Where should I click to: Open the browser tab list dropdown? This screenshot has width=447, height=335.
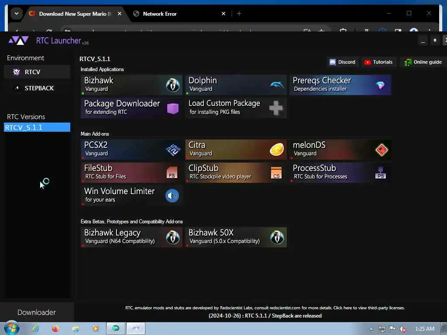(17, 14)
